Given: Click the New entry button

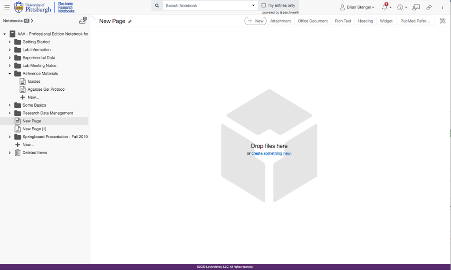Looking at the screenshot, I should tap(255, 21).
